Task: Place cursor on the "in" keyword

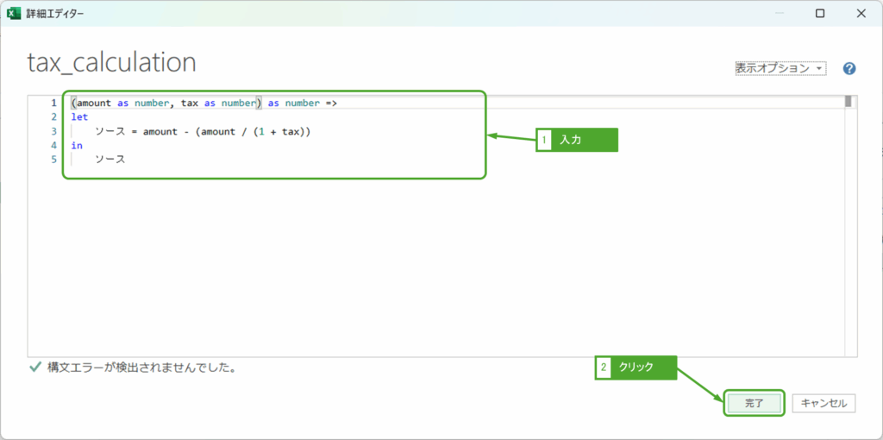Action: click(x=76, y=146)
